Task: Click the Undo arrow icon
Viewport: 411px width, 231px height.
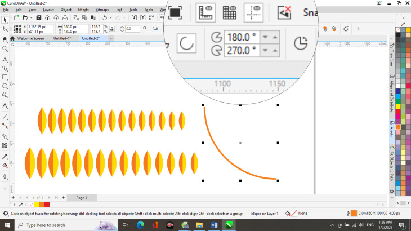Action: click(105, 18)
